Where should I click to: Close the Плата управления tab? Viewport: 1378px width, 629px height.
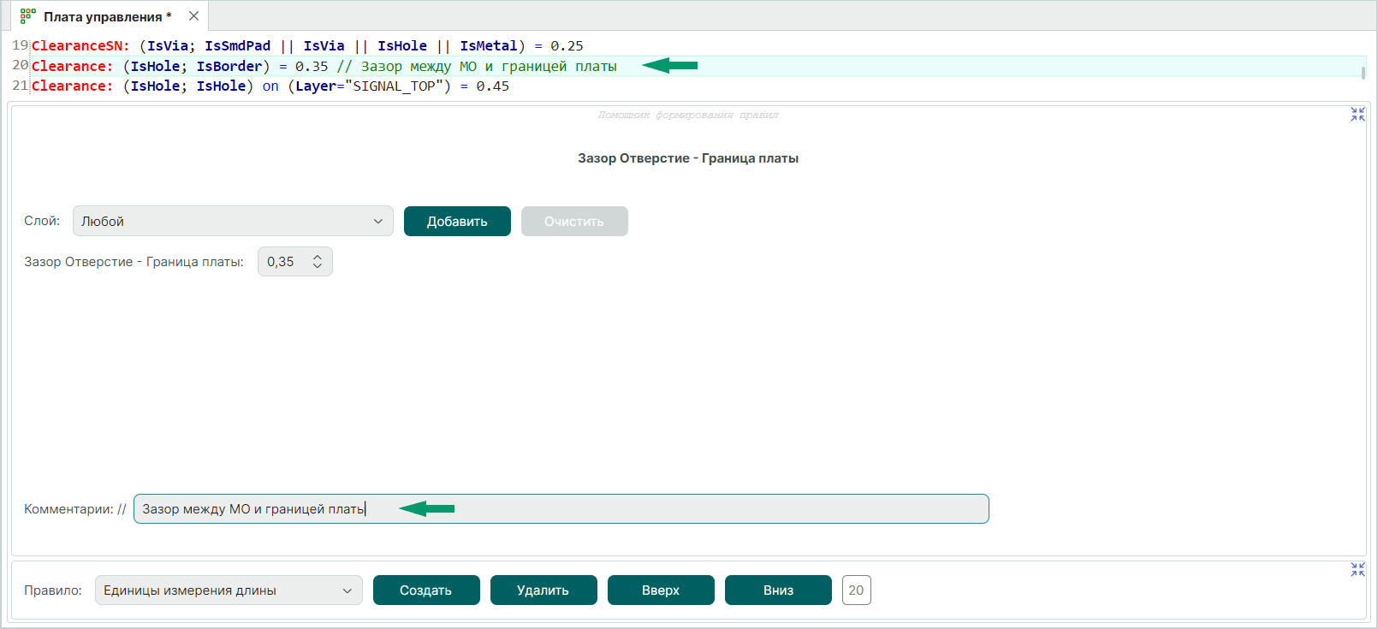click(x=194, y=16)
